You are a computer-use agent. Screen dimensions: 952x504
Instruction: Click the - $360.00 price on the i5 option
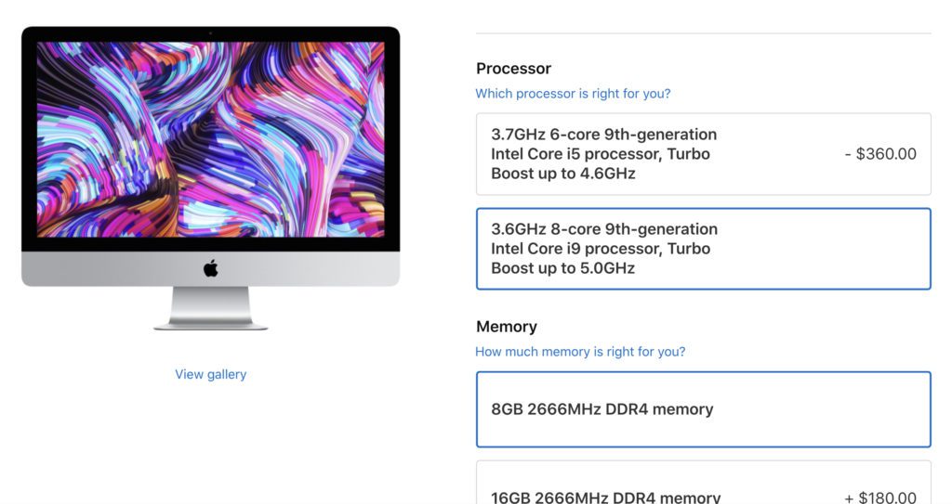point(880,154)
